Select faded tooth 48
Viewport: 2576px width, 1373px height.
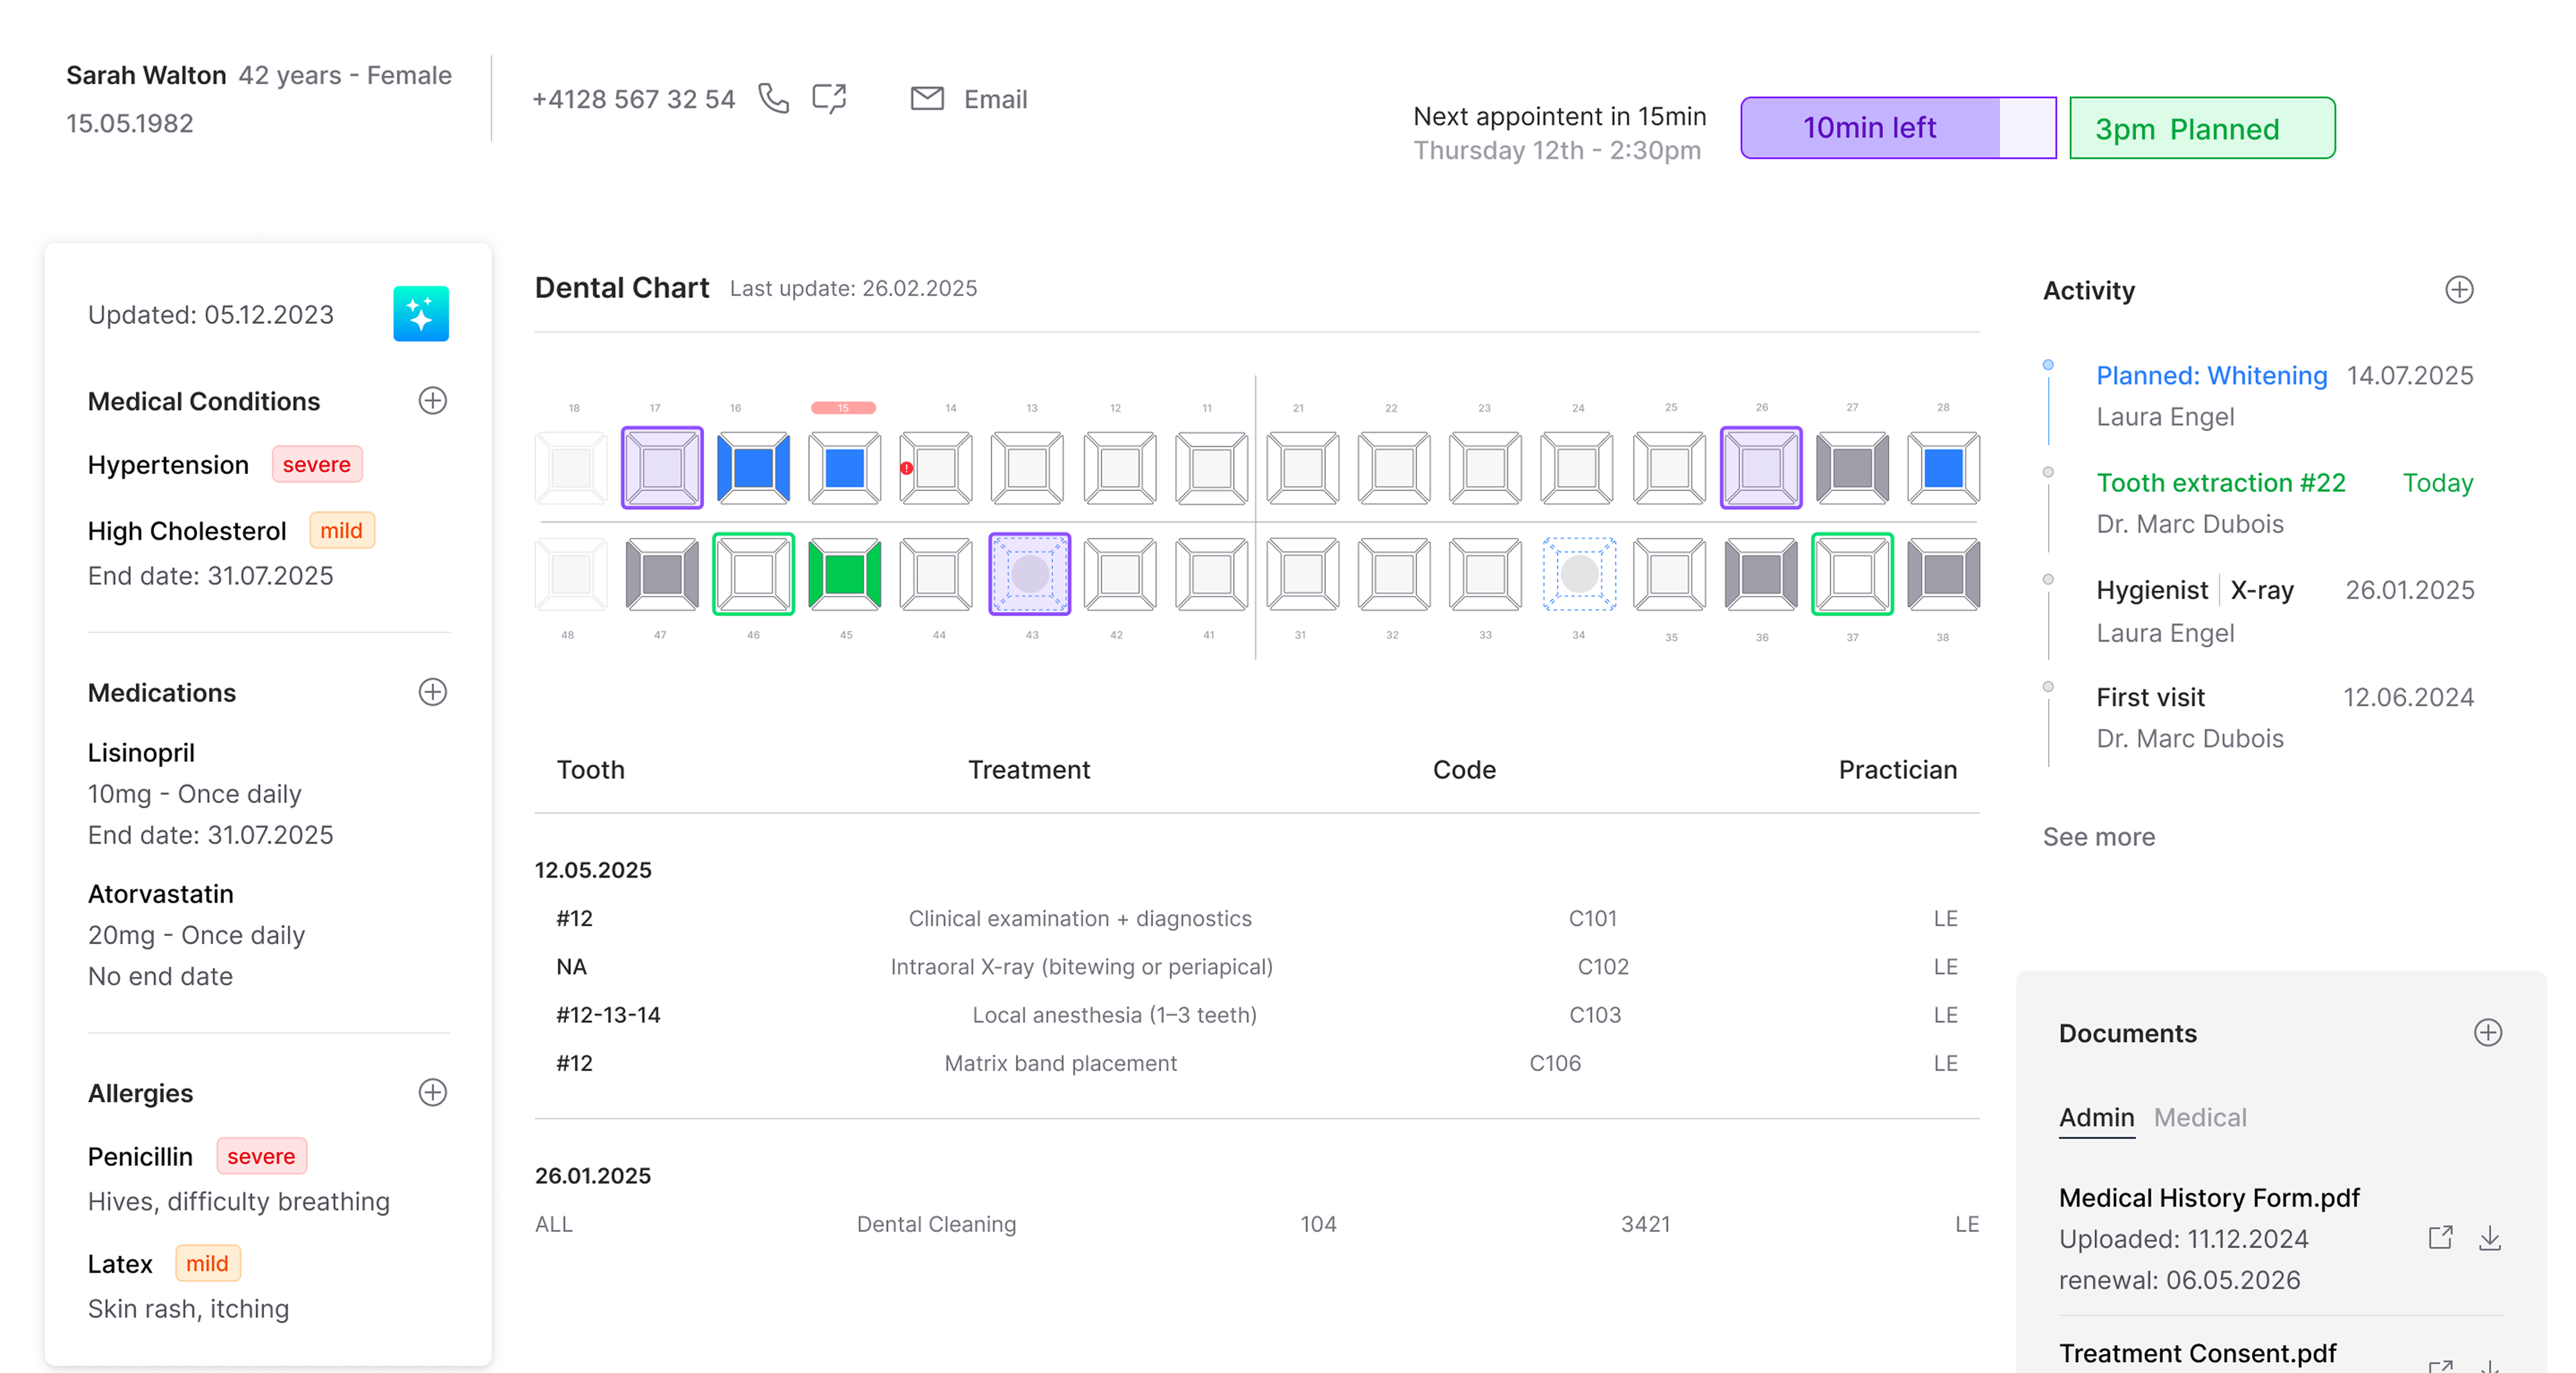[571, 575]
